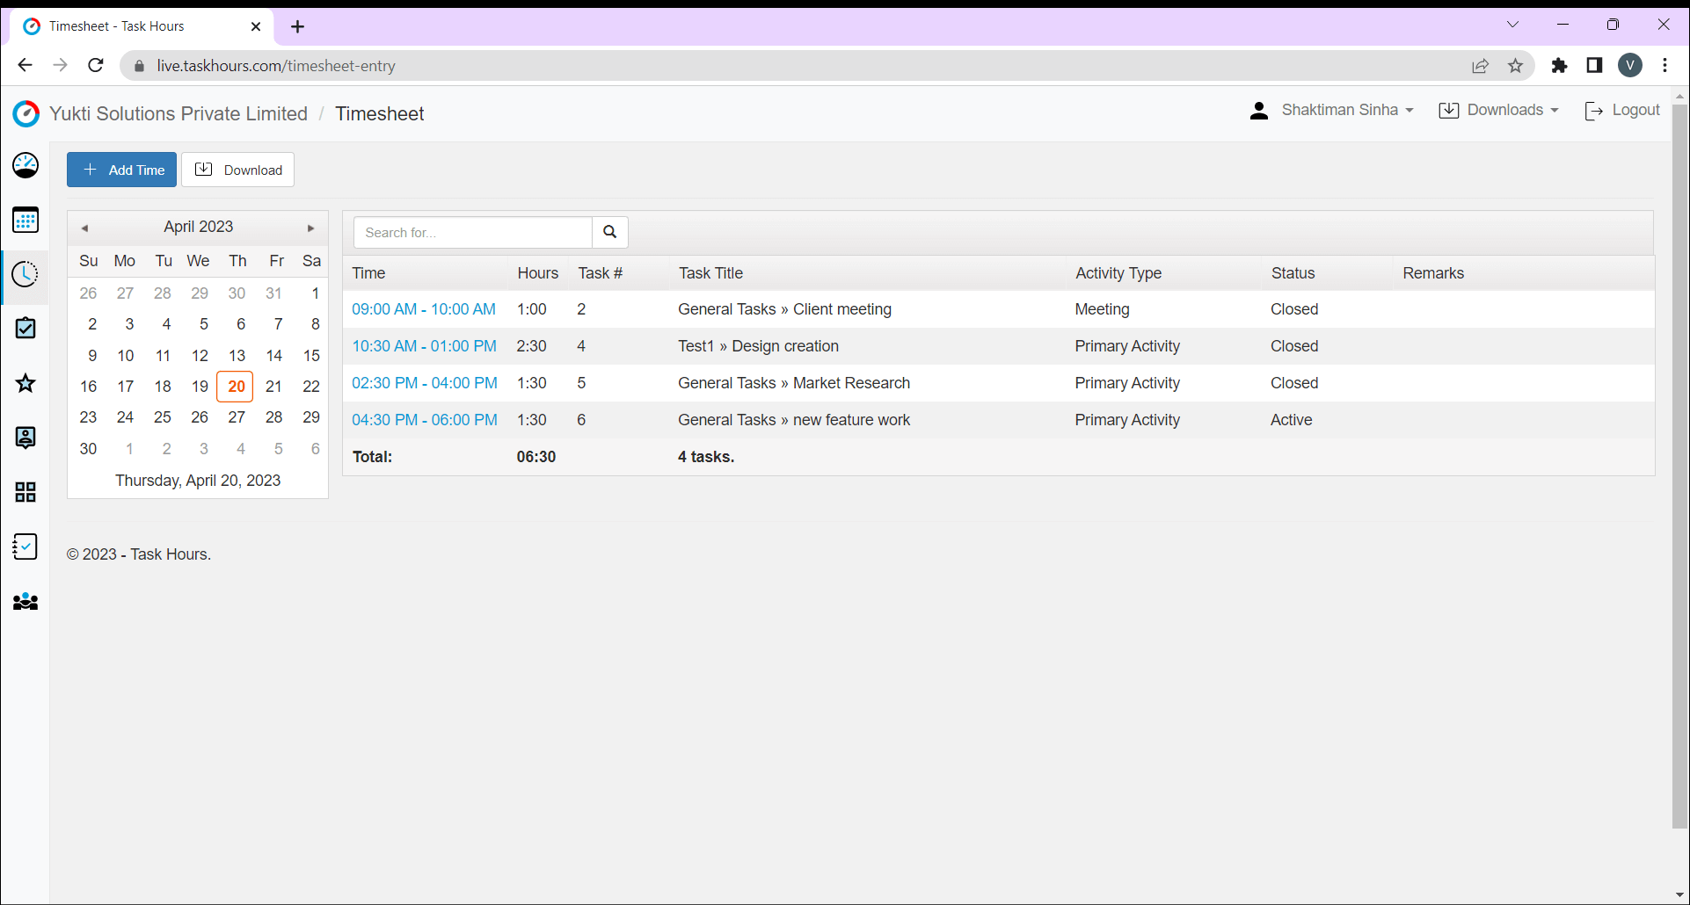Open Yukti Solutions Private Limited breadcrumb
Viewport: 1690px width, 905px height.
[x=178, y=113]
